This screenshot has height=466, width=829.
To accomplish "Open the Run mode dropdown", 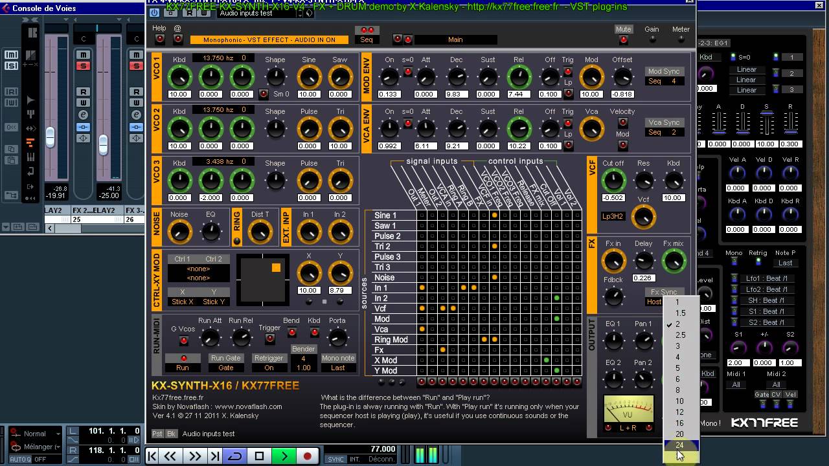I will tap(183, 368).
